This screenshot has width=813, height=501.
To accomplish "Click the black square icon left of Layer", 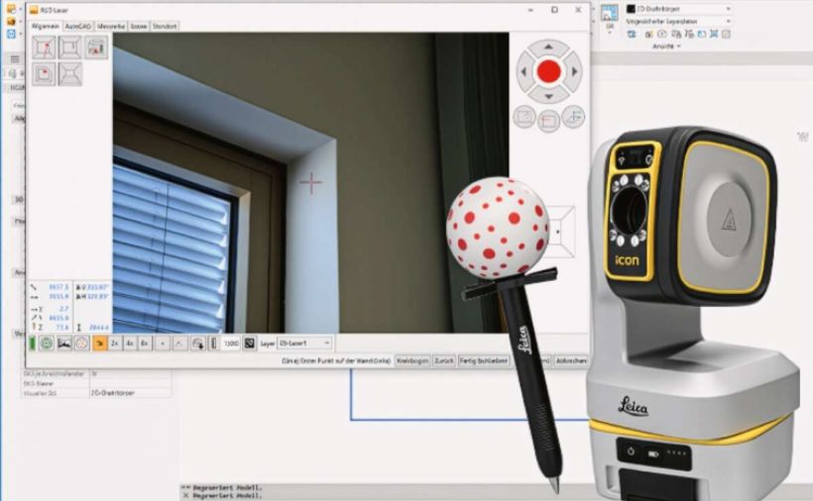I will 250,343.
